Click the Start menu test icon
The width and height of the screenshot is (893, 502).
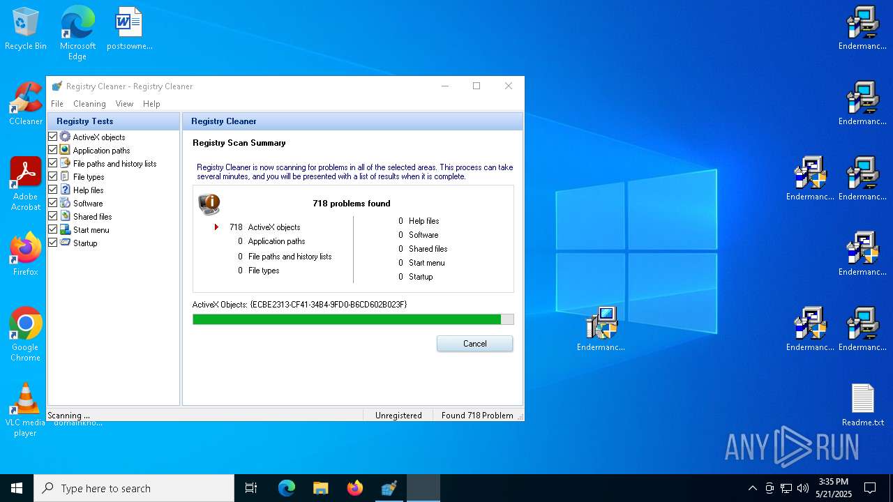point(65,229)
